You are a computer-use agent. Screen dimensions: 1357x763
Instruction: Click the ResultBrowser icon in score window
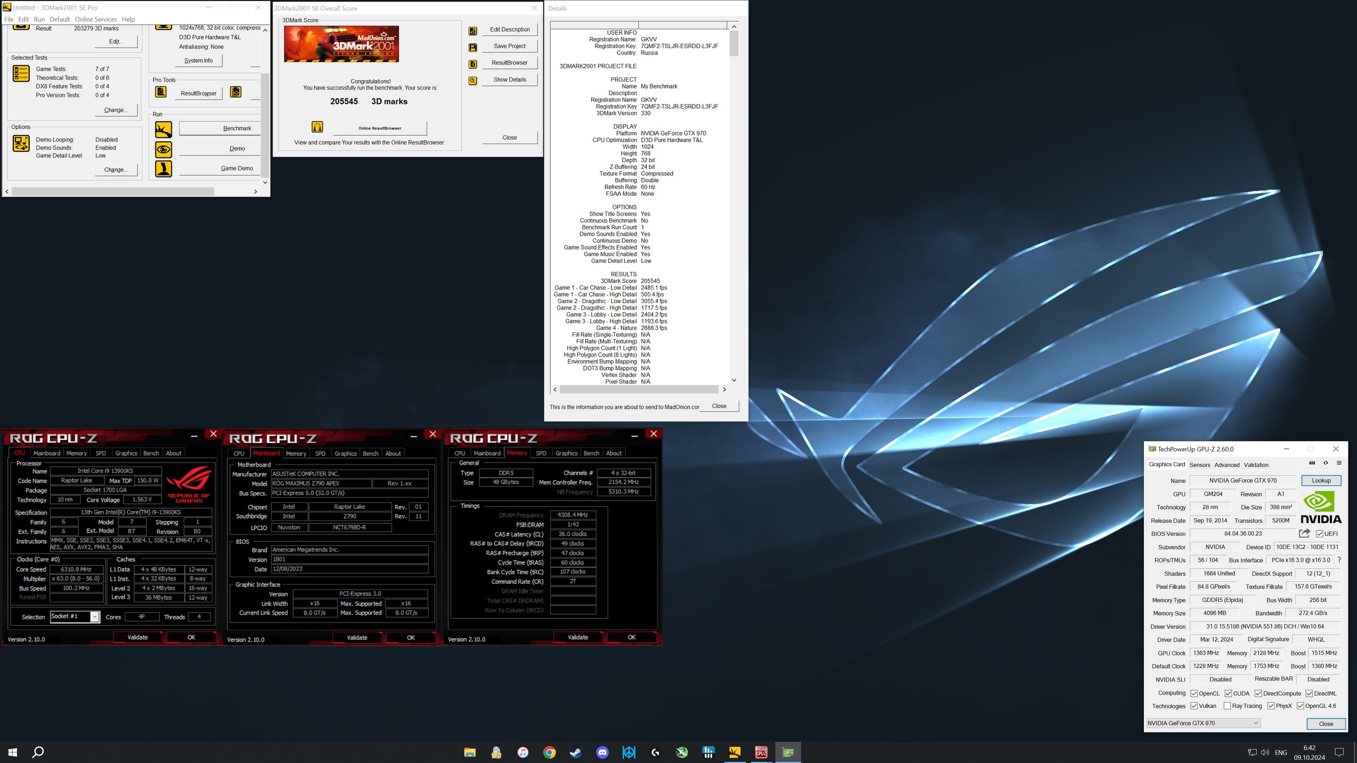473,64
